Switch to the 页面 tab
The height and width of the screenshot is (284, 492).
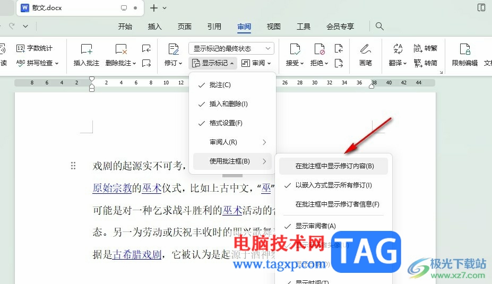pos(185,27)
